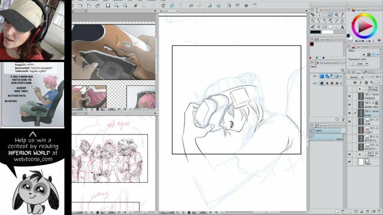Select the white sub drawing color swatch
This screenshot has width=383, height=215.
pos(327,32)
